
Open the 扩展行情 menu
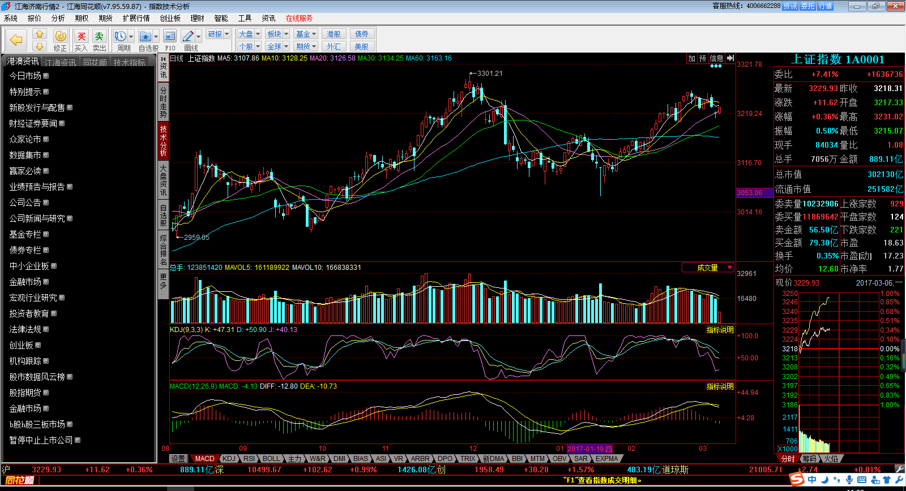click(136, 18)
